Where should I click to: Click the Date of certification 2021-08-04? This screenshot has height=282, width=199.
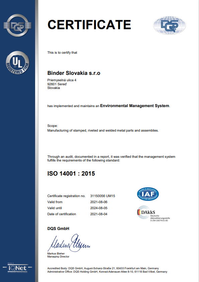pyautogui.click(x=99, y=214)
